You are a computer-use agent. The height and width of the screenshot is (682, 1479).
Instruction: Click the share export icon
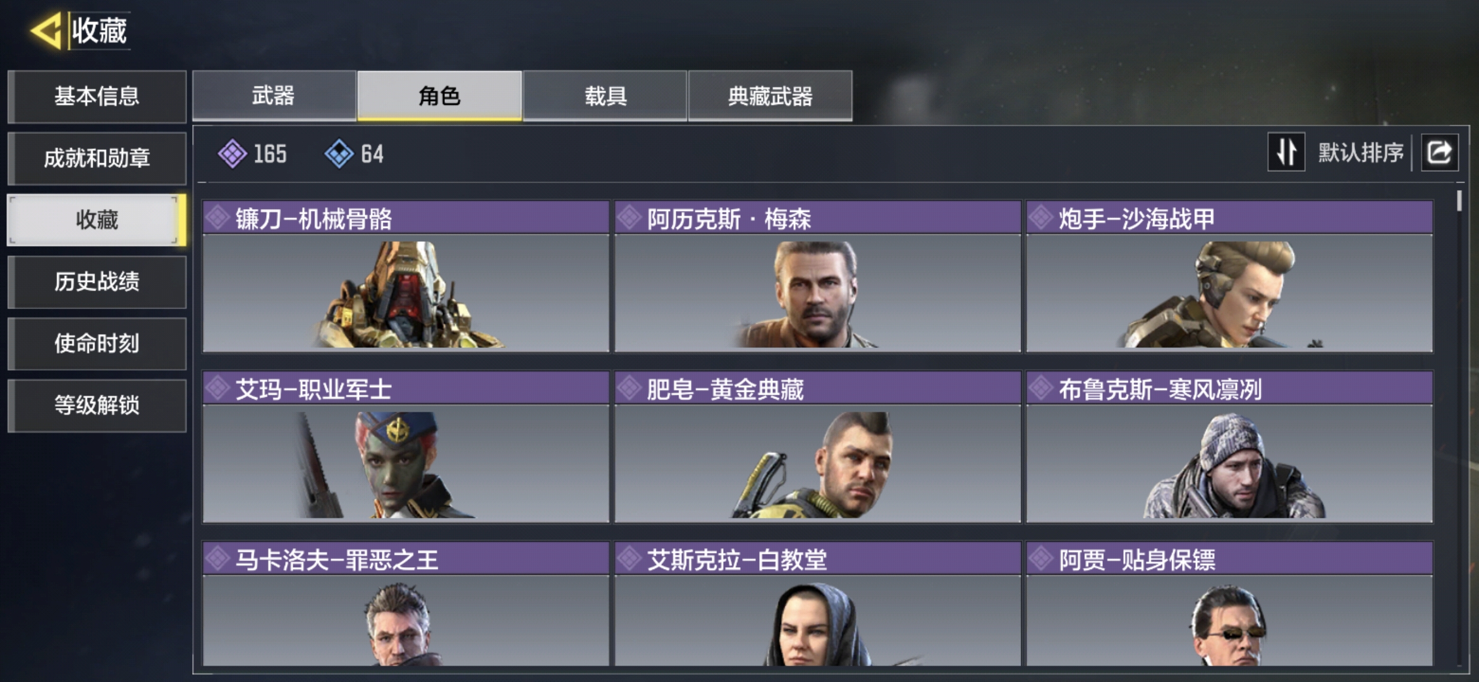(1440, 152)
